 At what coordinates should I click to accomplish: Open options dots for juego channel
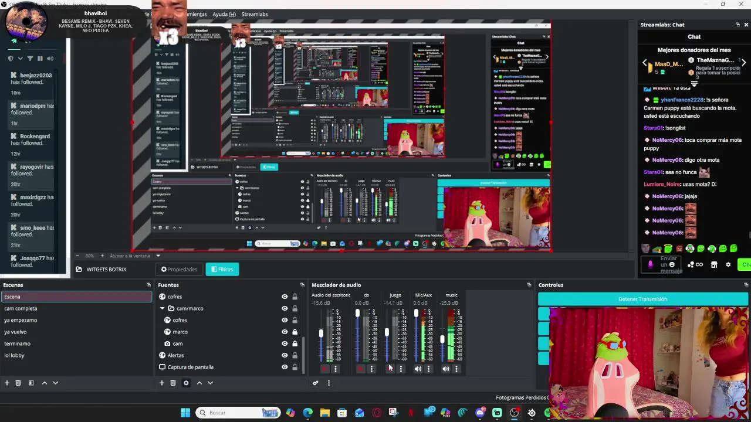(x=401, y=369)
